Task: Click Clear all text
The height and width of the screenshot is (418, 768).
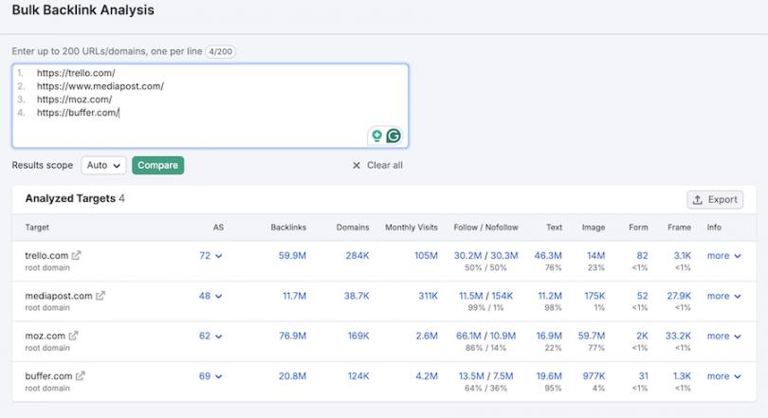Action: point(385,166)
